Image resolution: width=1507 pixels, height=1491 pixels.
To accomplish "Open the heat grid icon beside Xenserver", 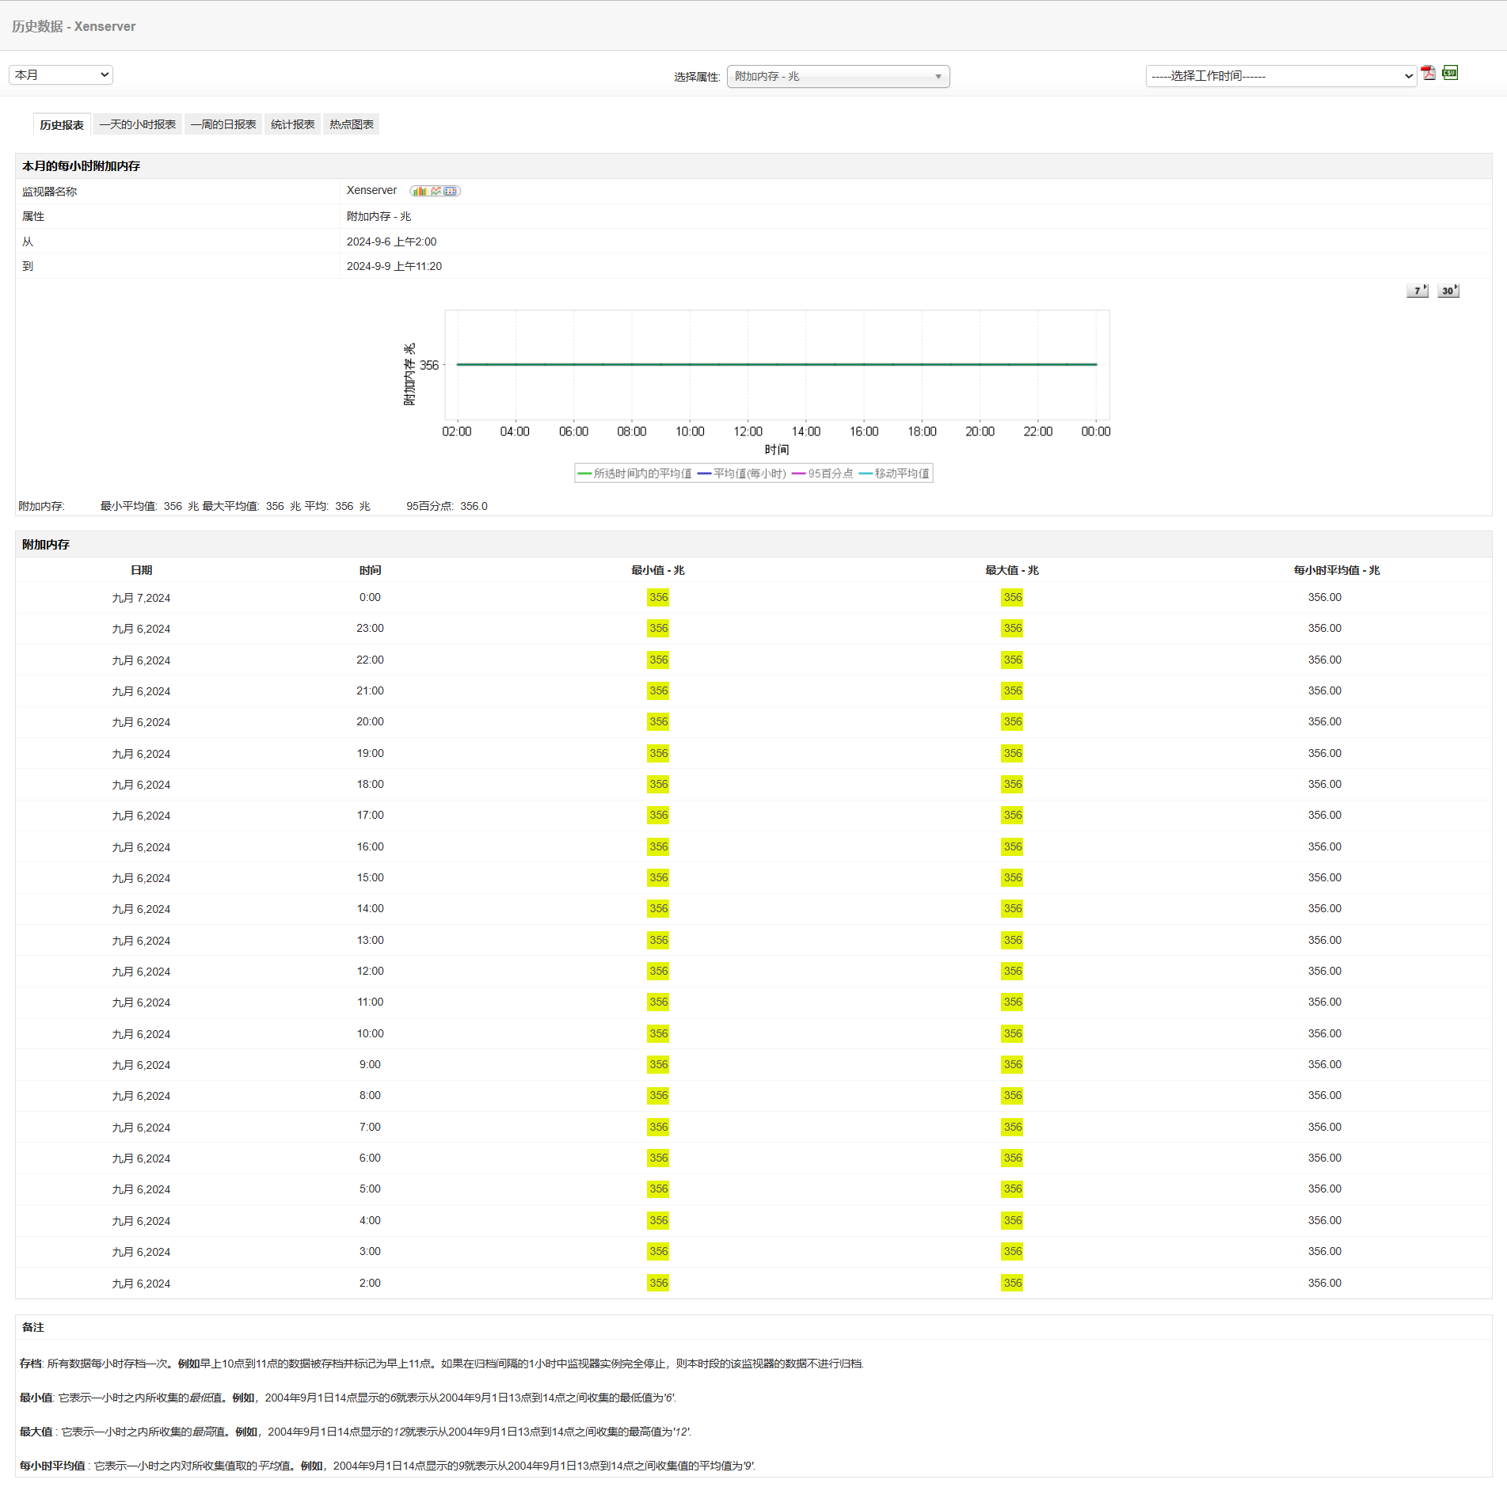I will tap(450, 191).
